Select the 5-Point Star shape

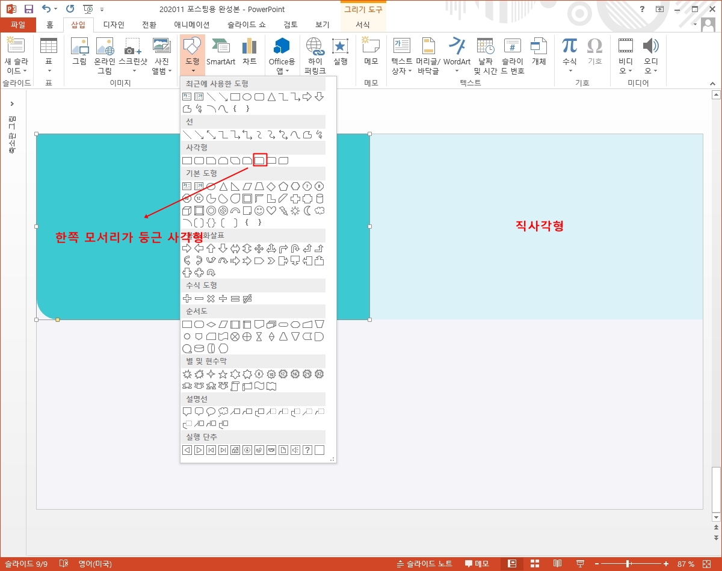pyautogui.click(x=223, y=374)
